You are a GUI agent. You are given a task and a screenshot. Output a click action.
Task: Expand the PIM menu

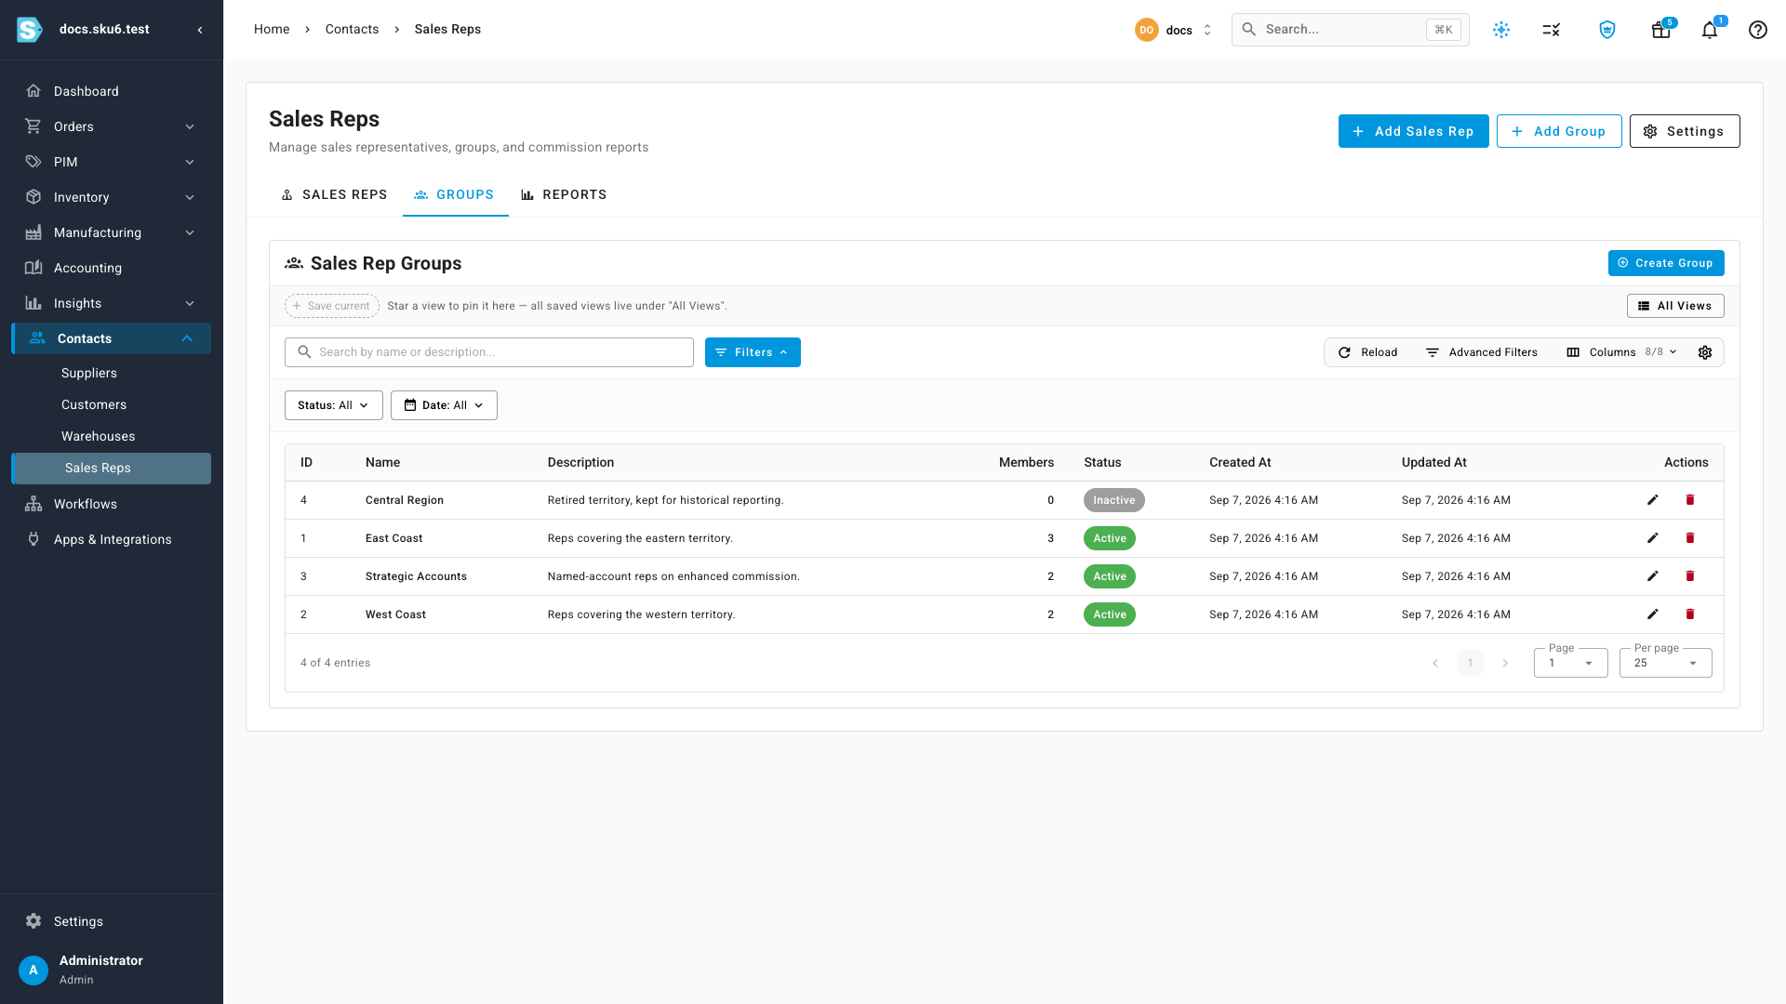(x=112, y=162)
